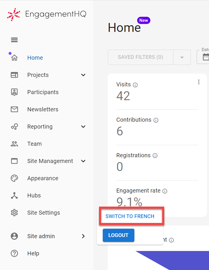Screen dimensions: 209x270
Task: Open the Saved Filters dropdown arrow
Action: point(182,57)
